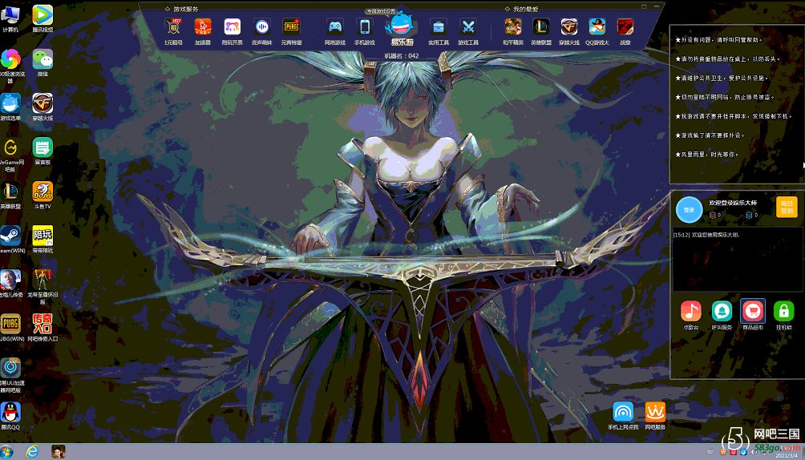The image size is (805, 460).
Task: Click the 欢迎登录娱乐大师 title text
Action: (x=733, y=203)
